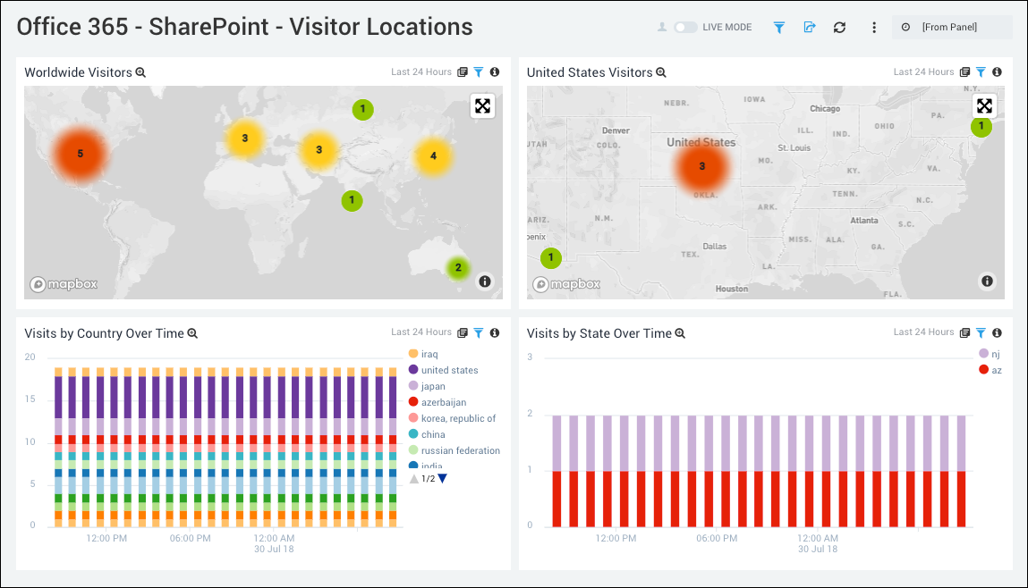This screenshot has height=588, width=1028.
Task: Open the Last 24 Hours range on Worldwide Visitors
Action: tap(421, 71)
